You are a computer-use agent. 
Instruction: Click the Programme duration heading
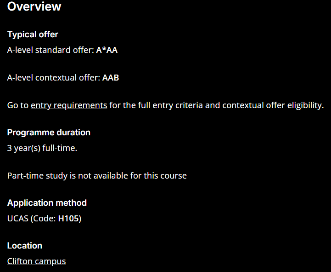pos(49,133)
